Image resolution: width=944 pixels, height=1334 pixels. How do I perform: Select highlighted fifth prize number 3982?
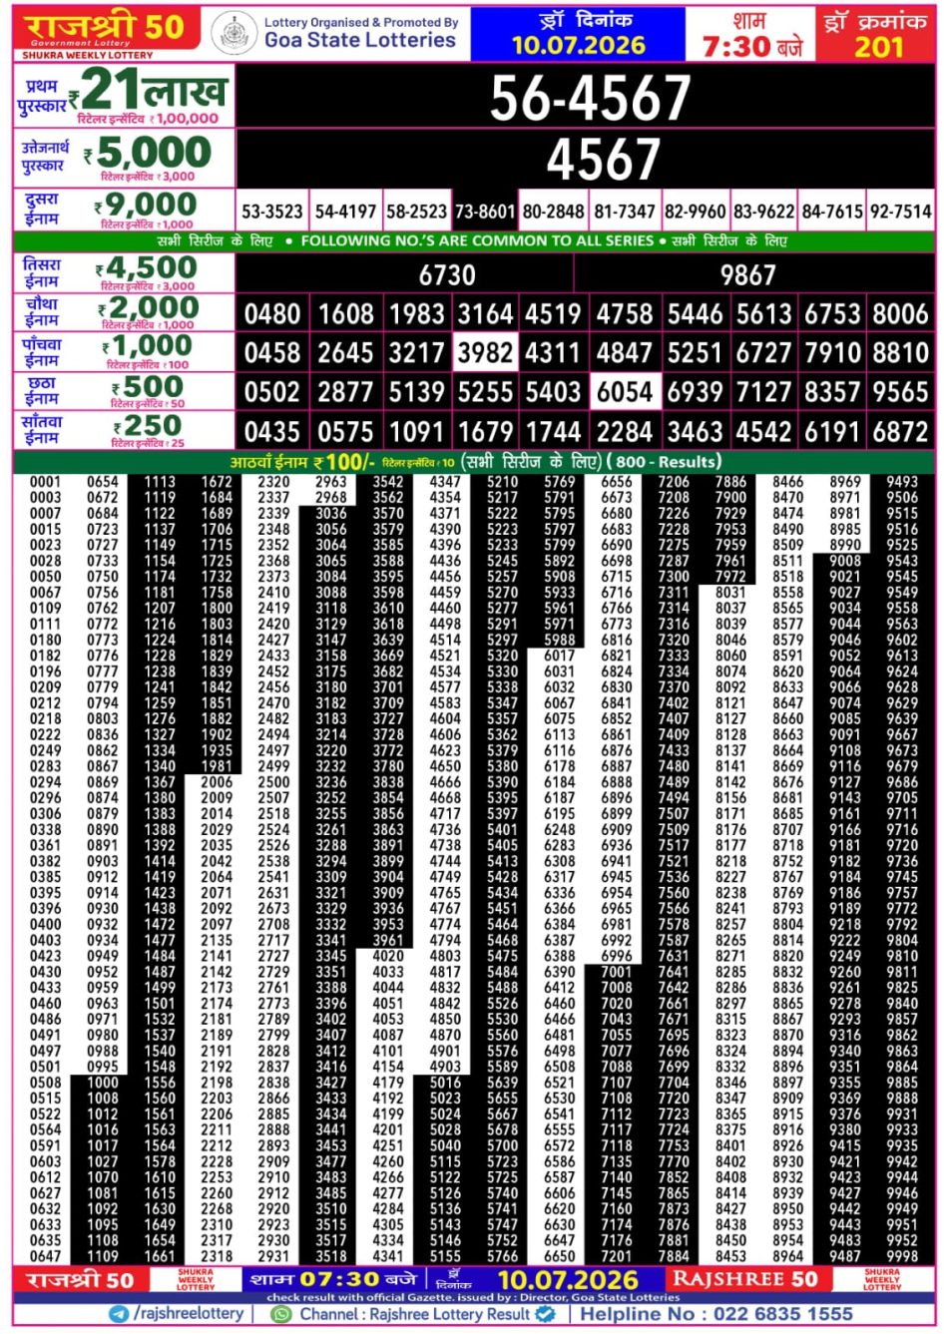point(485,353)
